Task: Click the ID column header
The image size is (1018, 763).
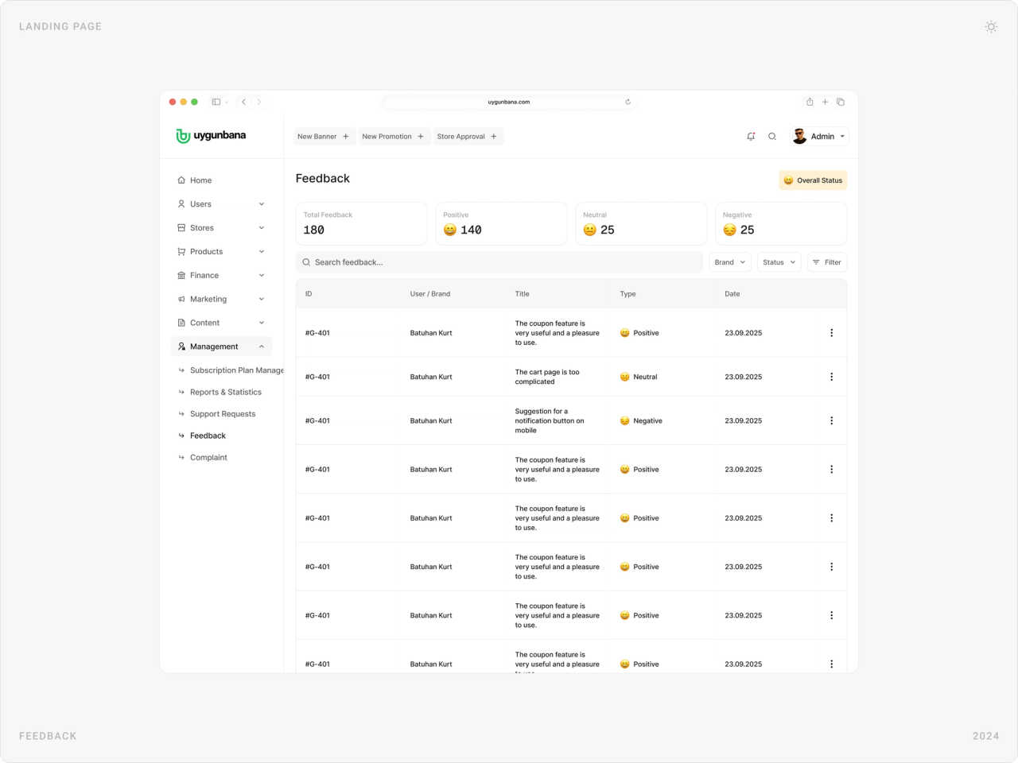Action: click(309, 294)
